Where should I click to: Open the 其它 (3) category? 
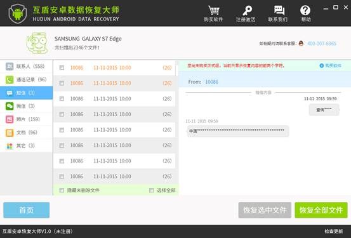pos(27,146)
